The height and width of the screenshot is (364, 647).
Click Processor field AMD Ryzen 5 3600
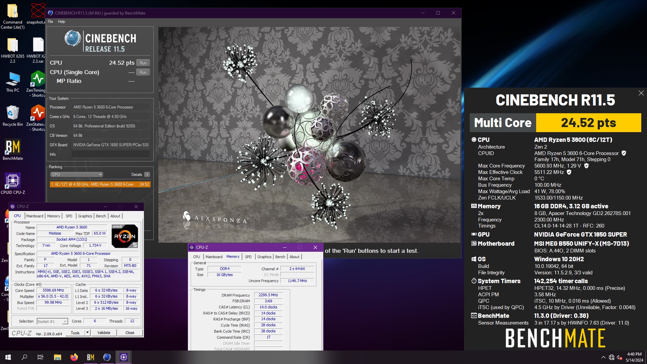point(111,107)
